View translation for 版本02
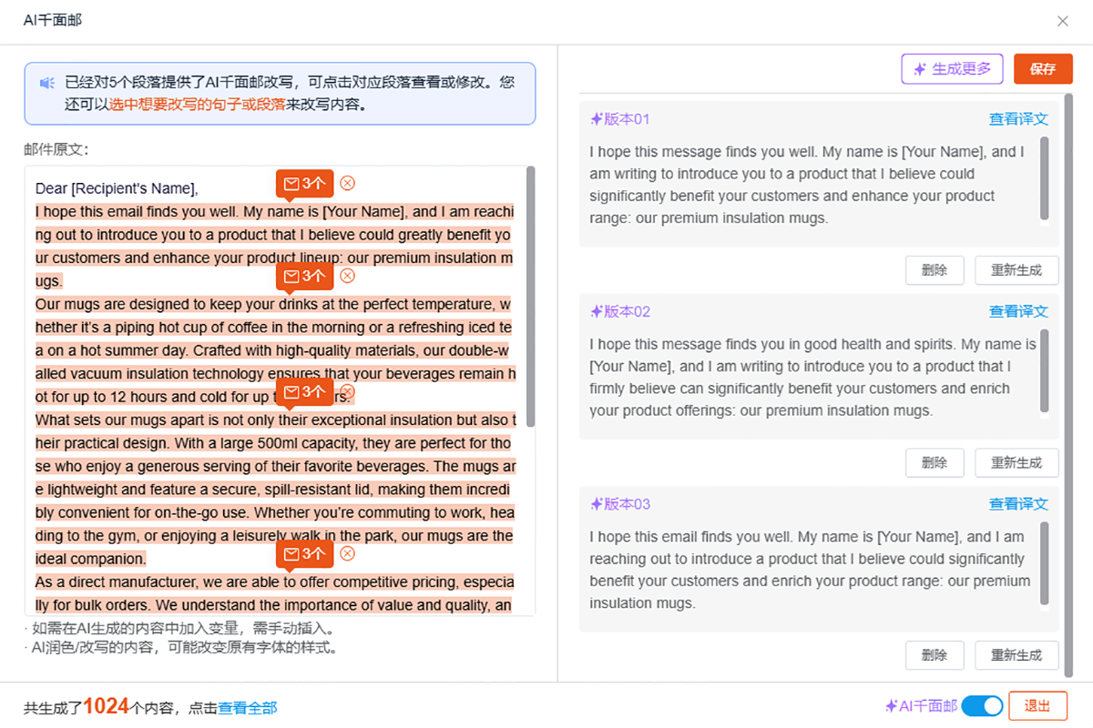Viewport: 1093px width, 728px height. (1018, 312)
